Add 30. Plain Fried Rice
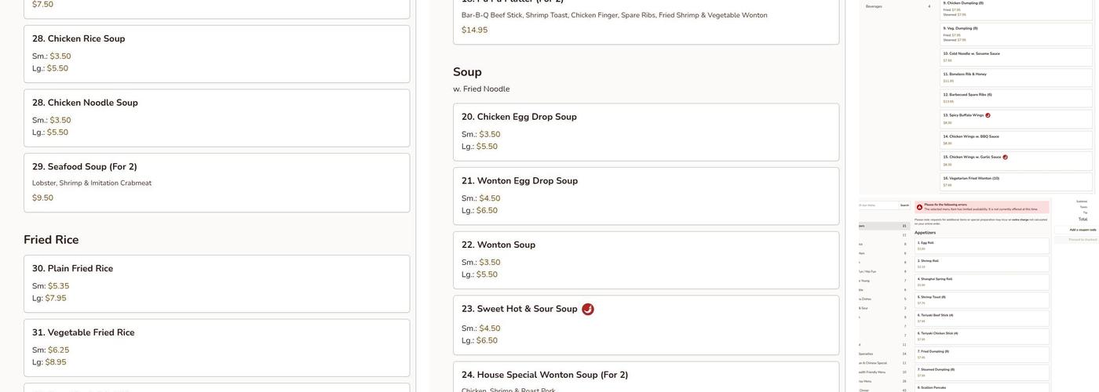Screen dimensions: 1099x392 tap(217, 283)
